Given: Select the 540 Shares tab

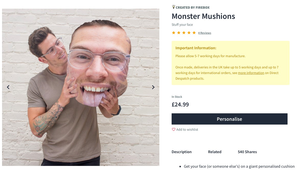Looking at the screenshot, I should (x=247, y=152).
